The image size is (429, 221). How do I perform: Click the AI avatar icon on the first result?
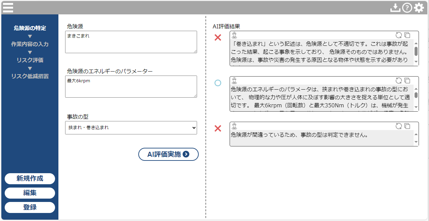point(234,34)
